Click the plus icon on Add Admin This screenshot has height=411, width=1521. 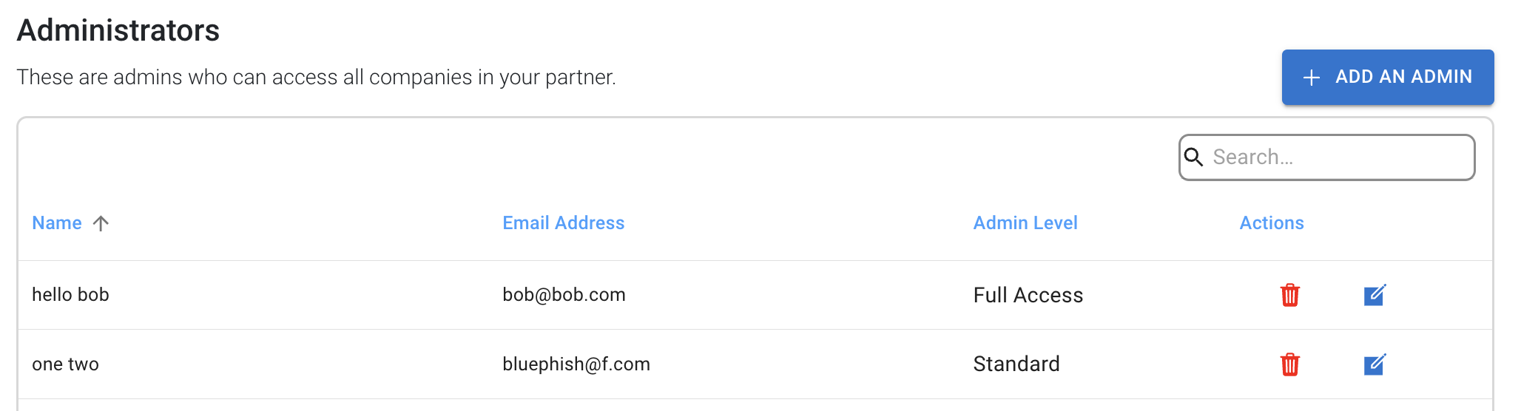tap(1311, 78)
